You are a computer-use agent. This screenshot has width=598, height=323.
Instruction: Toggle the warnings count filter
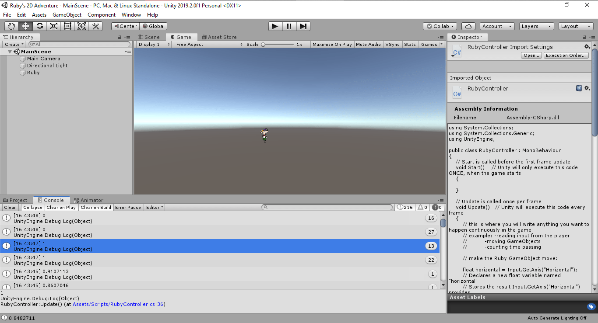[x=423, y=207]
